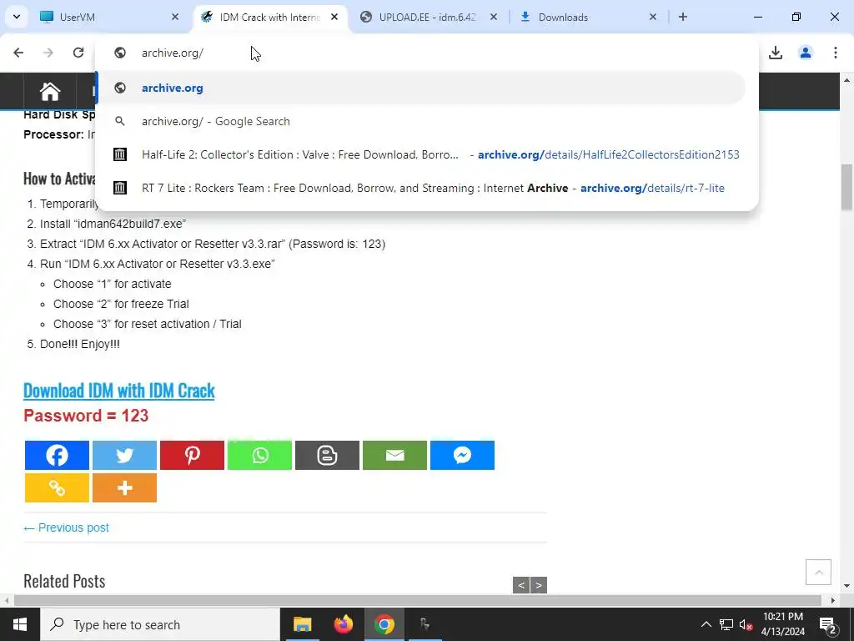Open the website home icon

pyautogui.click(x=49, y=92)
